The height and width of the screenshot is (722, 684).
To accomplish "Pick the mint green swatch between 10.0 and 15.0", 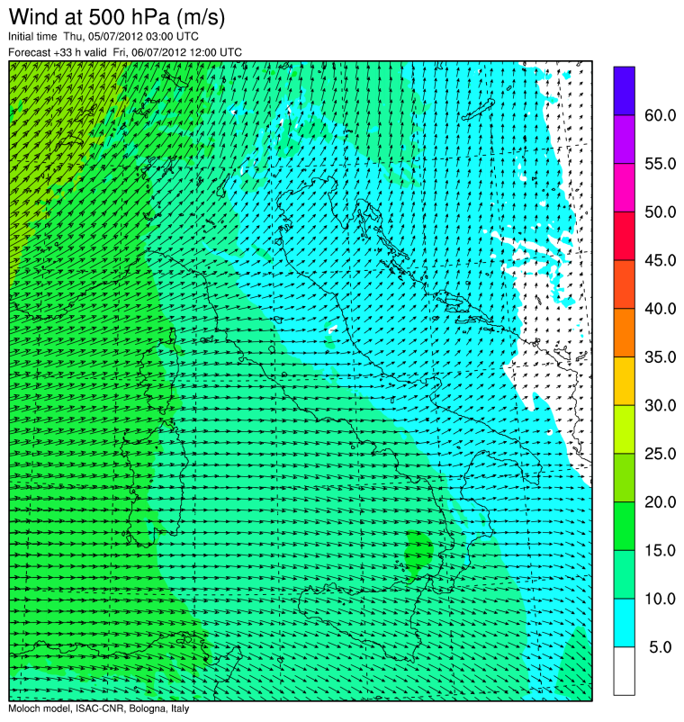I will (x=625, y=574).
